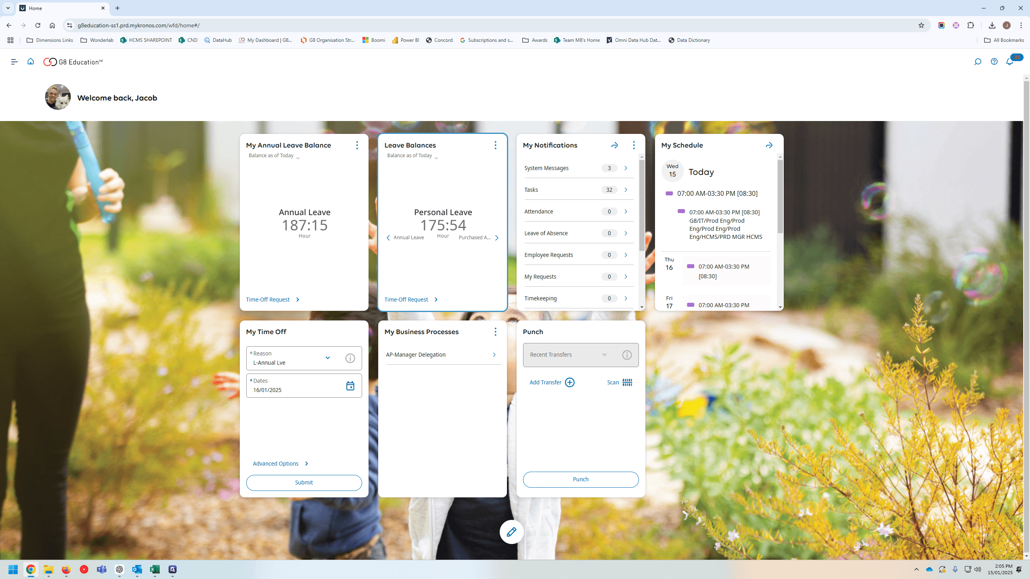Open the Dates calendar picker icon
Image resolution: width=1030 pixels, height=579 pixels.
click(x=350, y=386)
